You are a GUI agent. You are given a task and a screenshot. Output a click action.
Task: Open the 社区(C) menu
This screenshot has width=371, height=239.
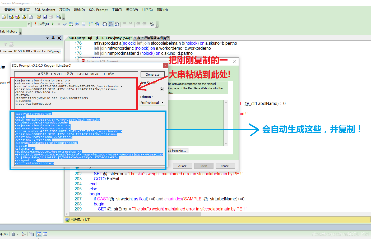(147, 10)
